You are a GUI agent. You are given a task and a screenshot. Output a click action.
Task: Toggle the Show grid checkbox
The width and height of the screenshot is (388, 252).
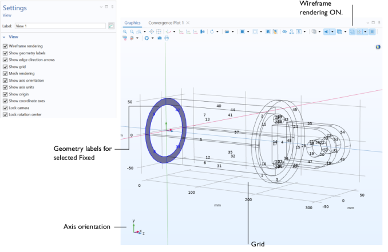pos(5,67)
